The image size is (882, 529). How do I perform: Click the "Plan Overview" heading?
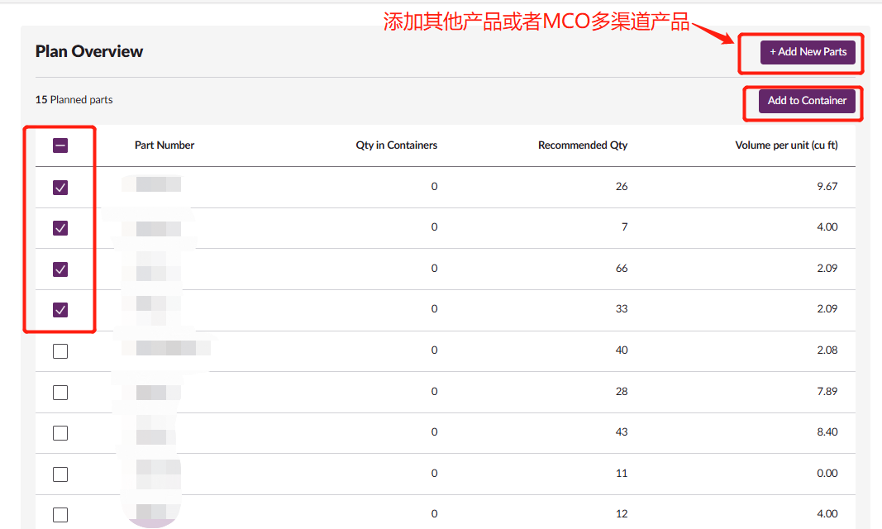coord(88,51)
